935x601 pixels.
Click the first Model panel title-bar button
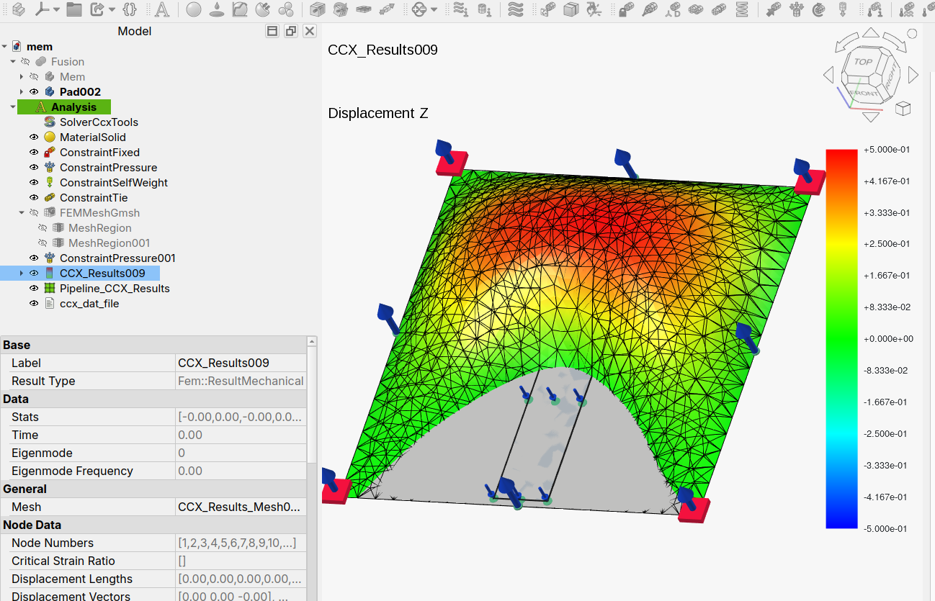(272, 31)
